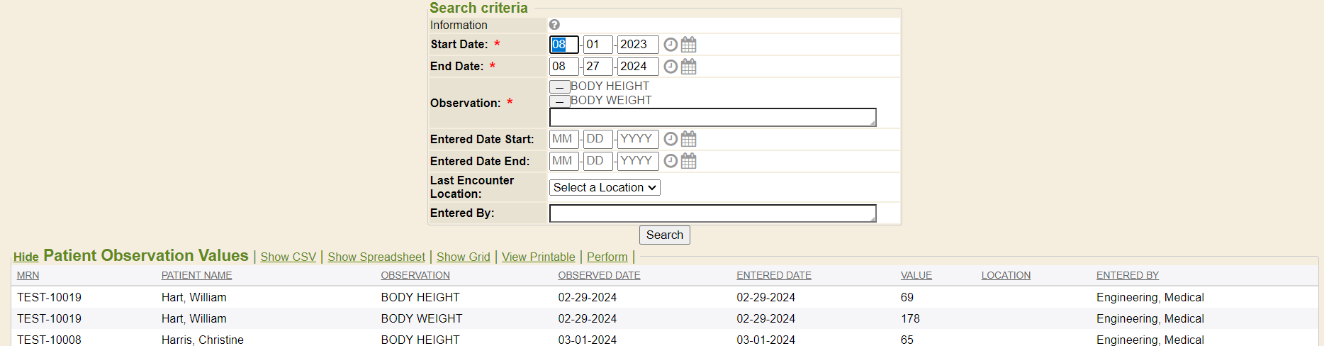Sort by the OBSERVED DATE column header
The image size is (1324, 346).
599,275
